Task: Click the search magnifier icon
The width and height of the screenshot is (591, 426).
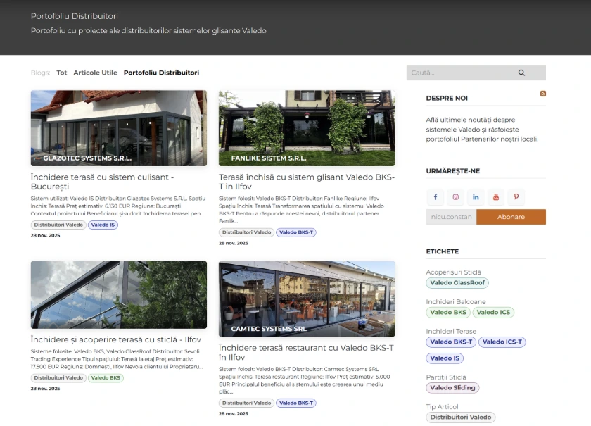Action: (521, 73)
